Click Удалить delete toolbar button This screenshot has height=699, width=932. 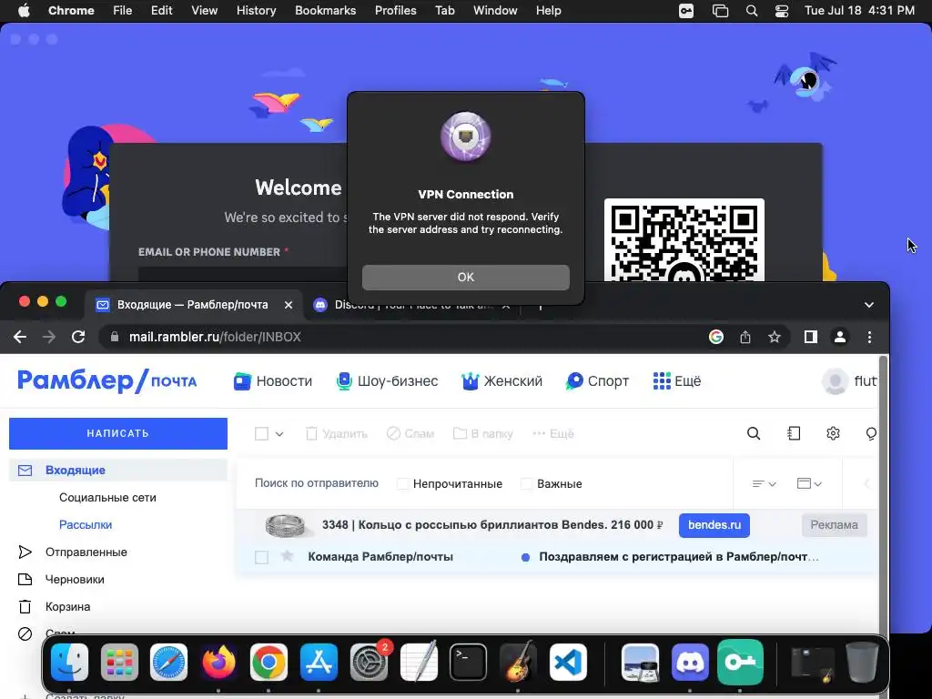pos(337,434)
